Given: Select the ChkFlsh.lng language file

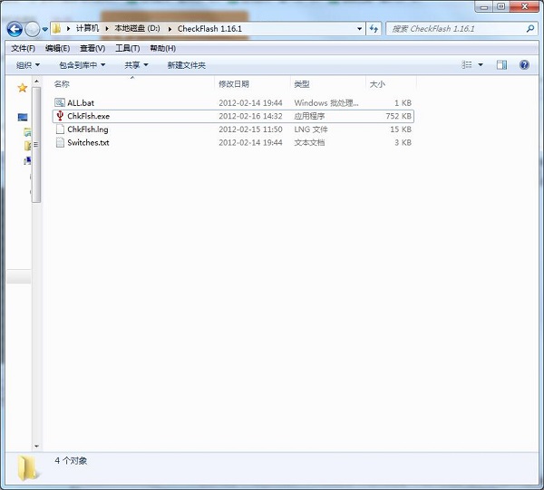Looking at the screenshot, I should point(87,130).
